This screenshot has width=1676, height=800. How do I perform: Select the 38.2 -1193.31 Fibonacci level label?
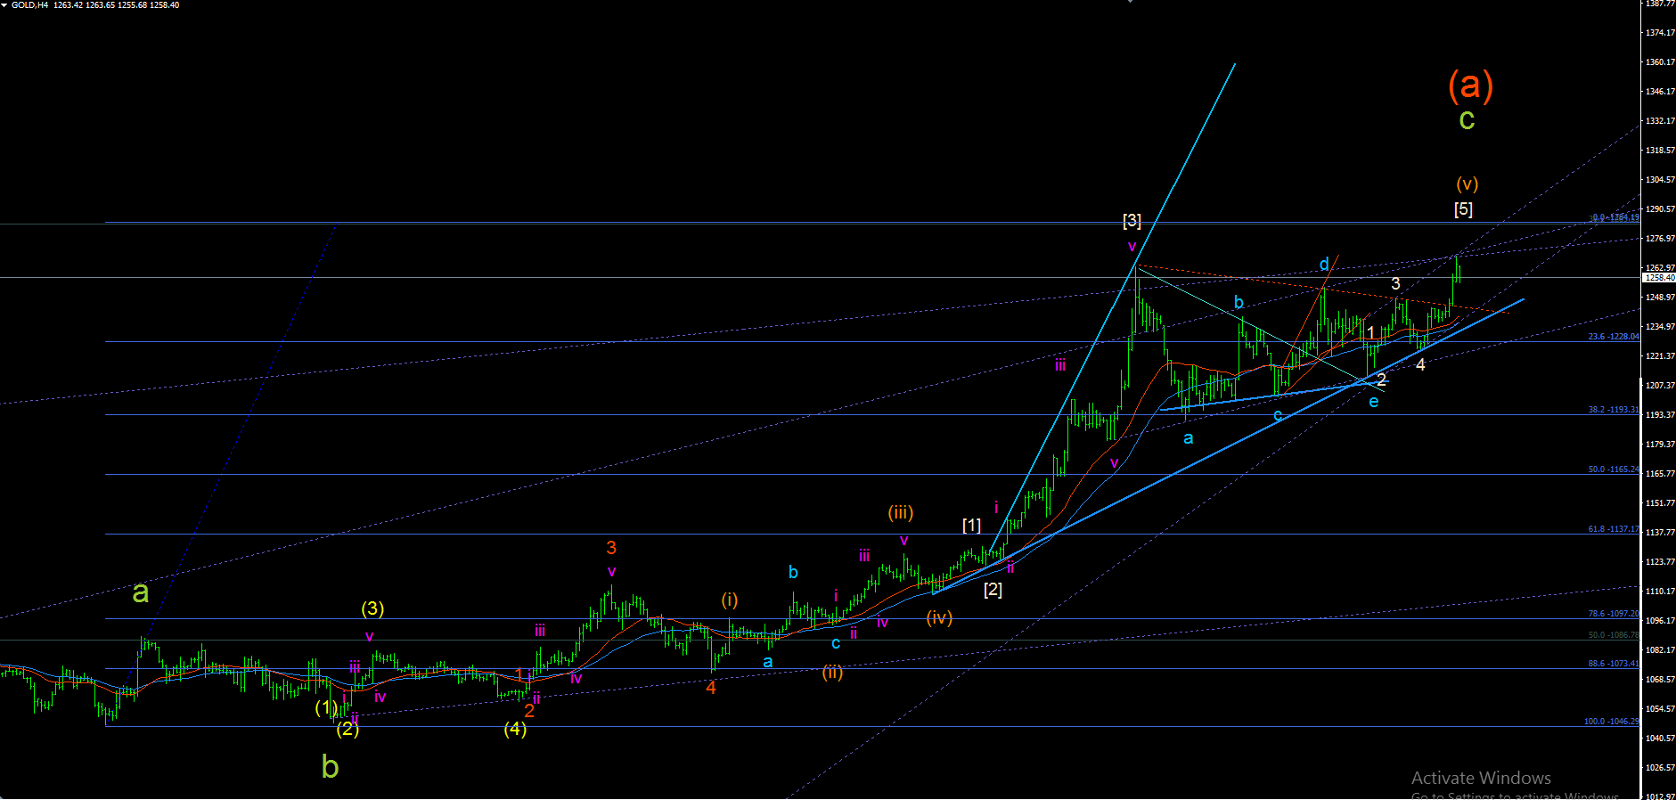(1613, 410)
